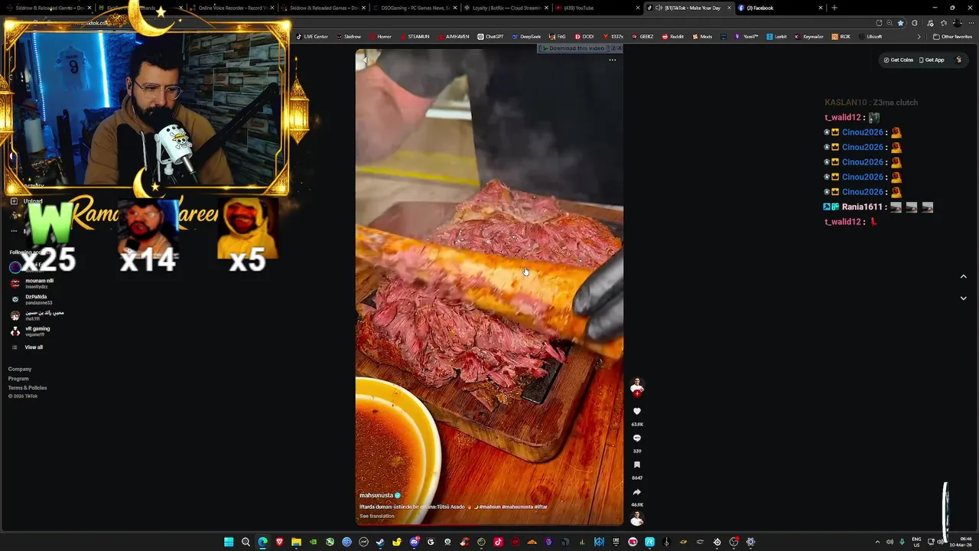Screen dimensions: 979x551
Task: Share the video using the arrow icon
Action: coord(636,492)
